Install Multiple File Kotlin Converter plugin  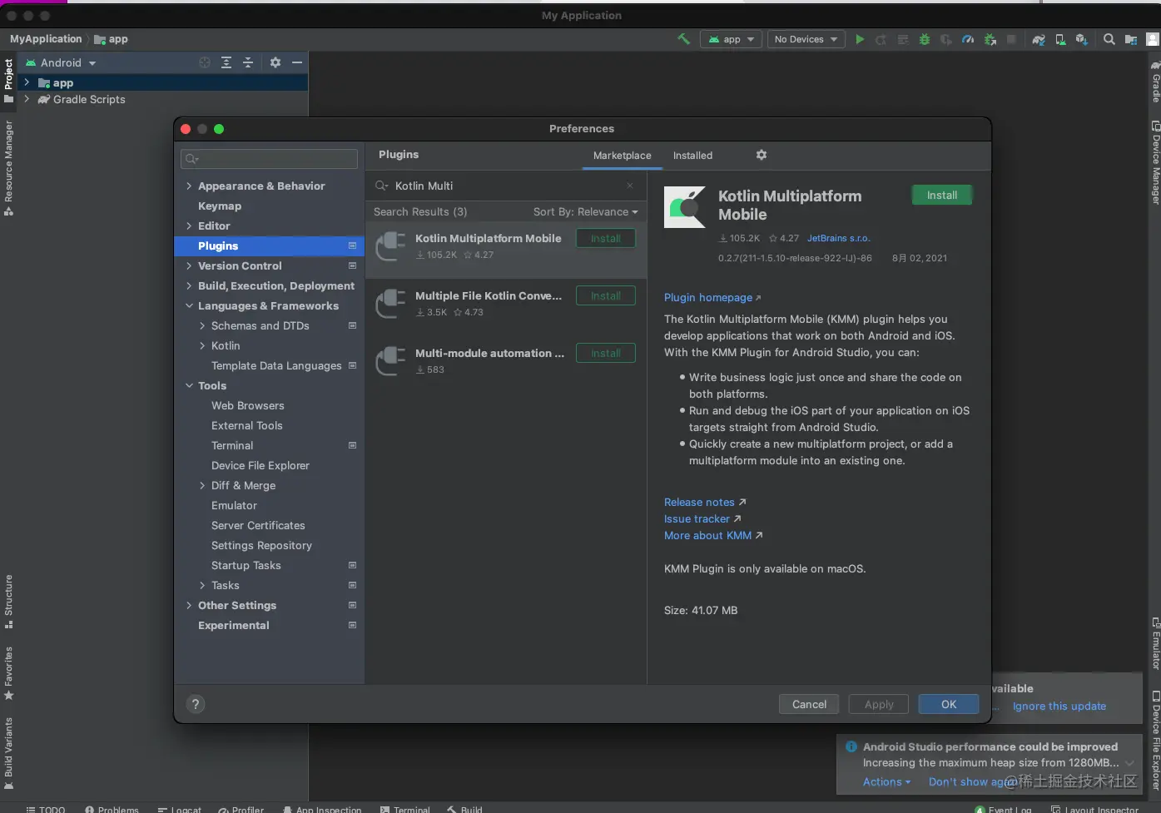point(605,295)
